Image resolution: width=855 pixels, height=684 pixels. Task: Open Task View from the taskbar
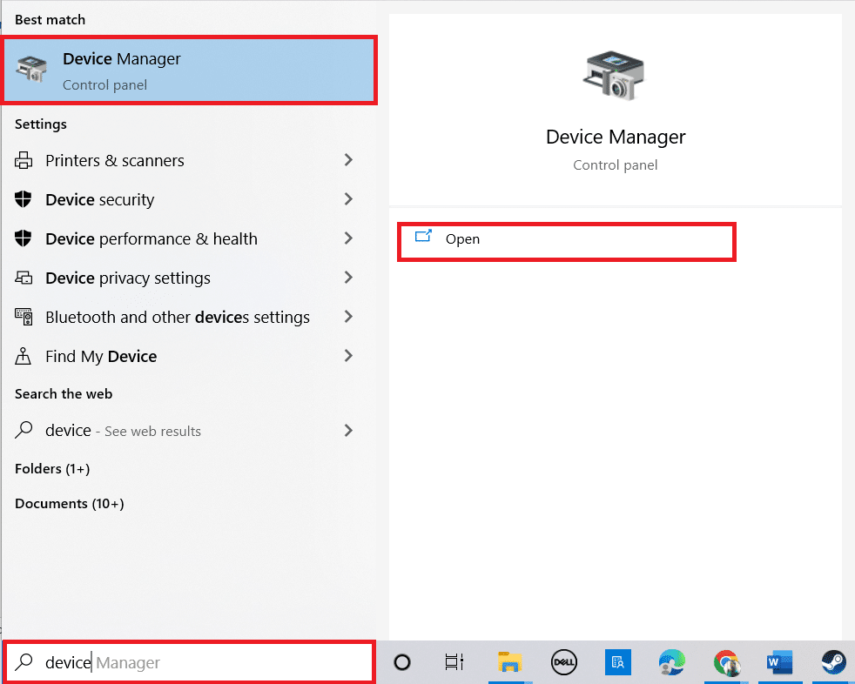[454, 662]
